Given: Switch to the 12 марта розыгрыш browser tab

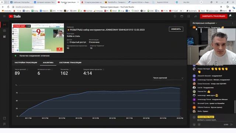Looking at the screenshot, I should point(92,2).
